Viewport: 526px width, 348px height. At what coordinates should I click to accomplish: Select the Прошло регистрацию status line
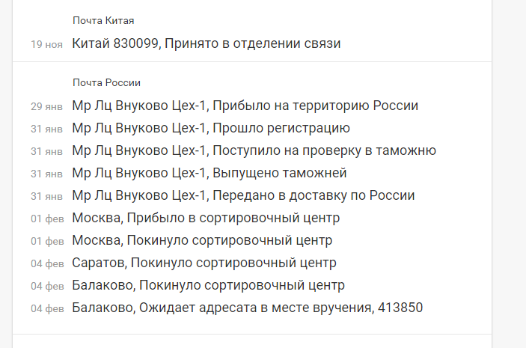coord(211,128)
